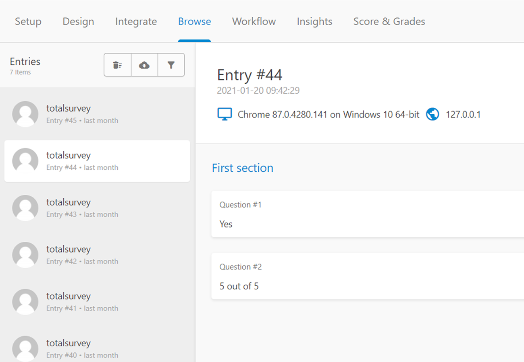Click avatar of Entry #45

[25, 114]
